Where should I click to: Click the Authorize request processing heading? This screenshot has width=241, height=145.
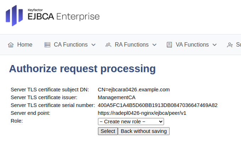pyautogui.click(x=82, y=69)
